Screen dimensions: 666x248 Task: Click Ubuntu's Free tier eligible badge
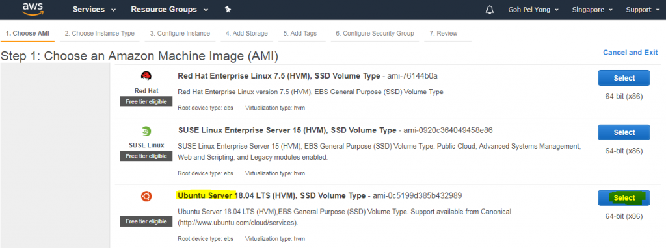(146, 221)
